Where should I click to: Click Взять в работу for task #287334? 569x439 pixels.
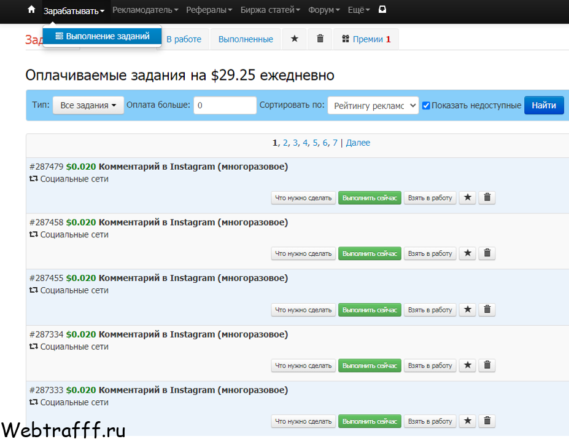430,365
